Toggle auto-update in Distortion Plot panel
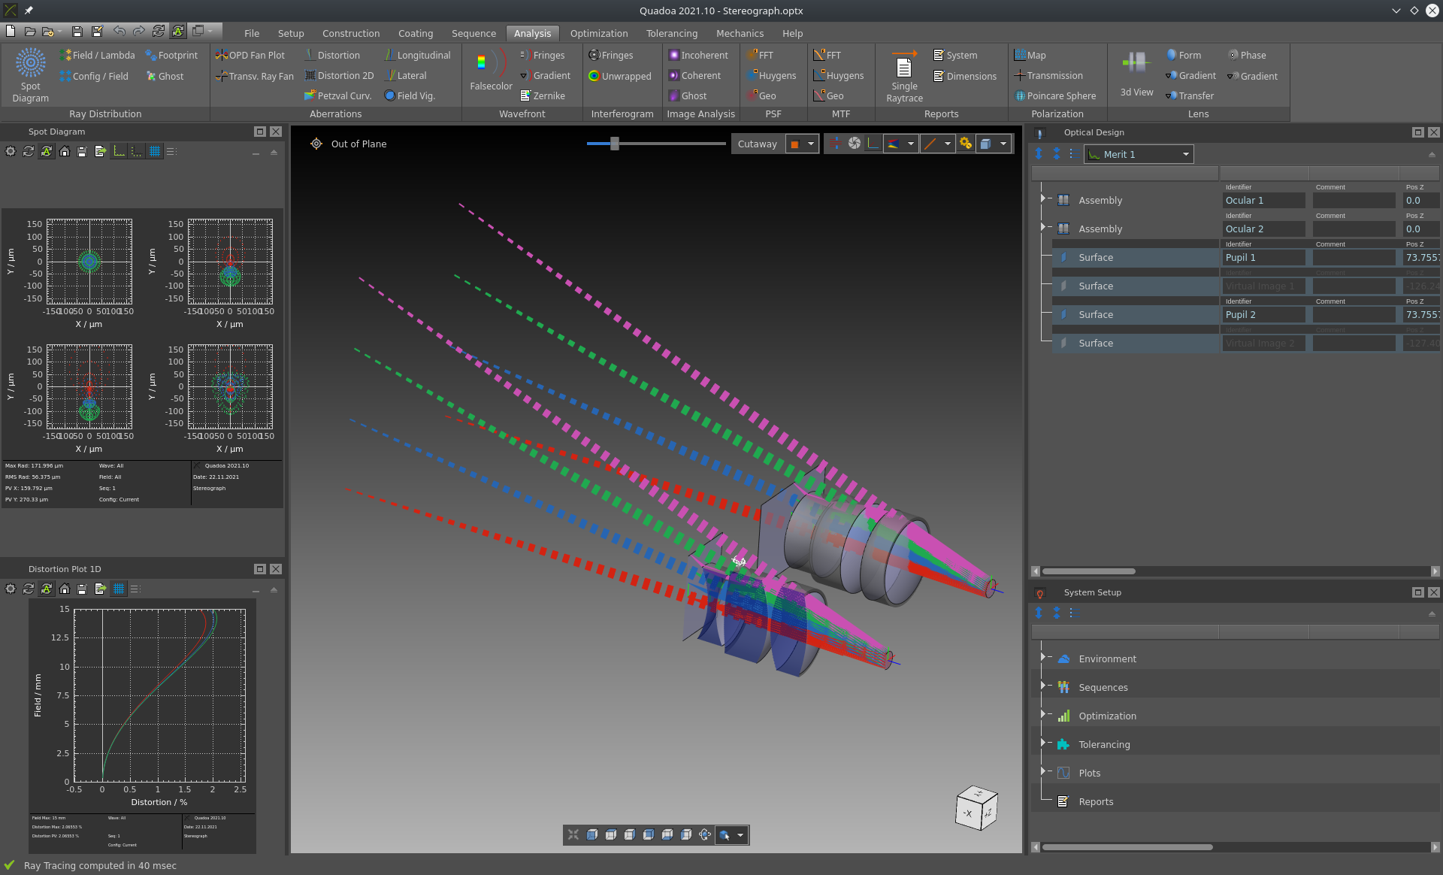 47,589
